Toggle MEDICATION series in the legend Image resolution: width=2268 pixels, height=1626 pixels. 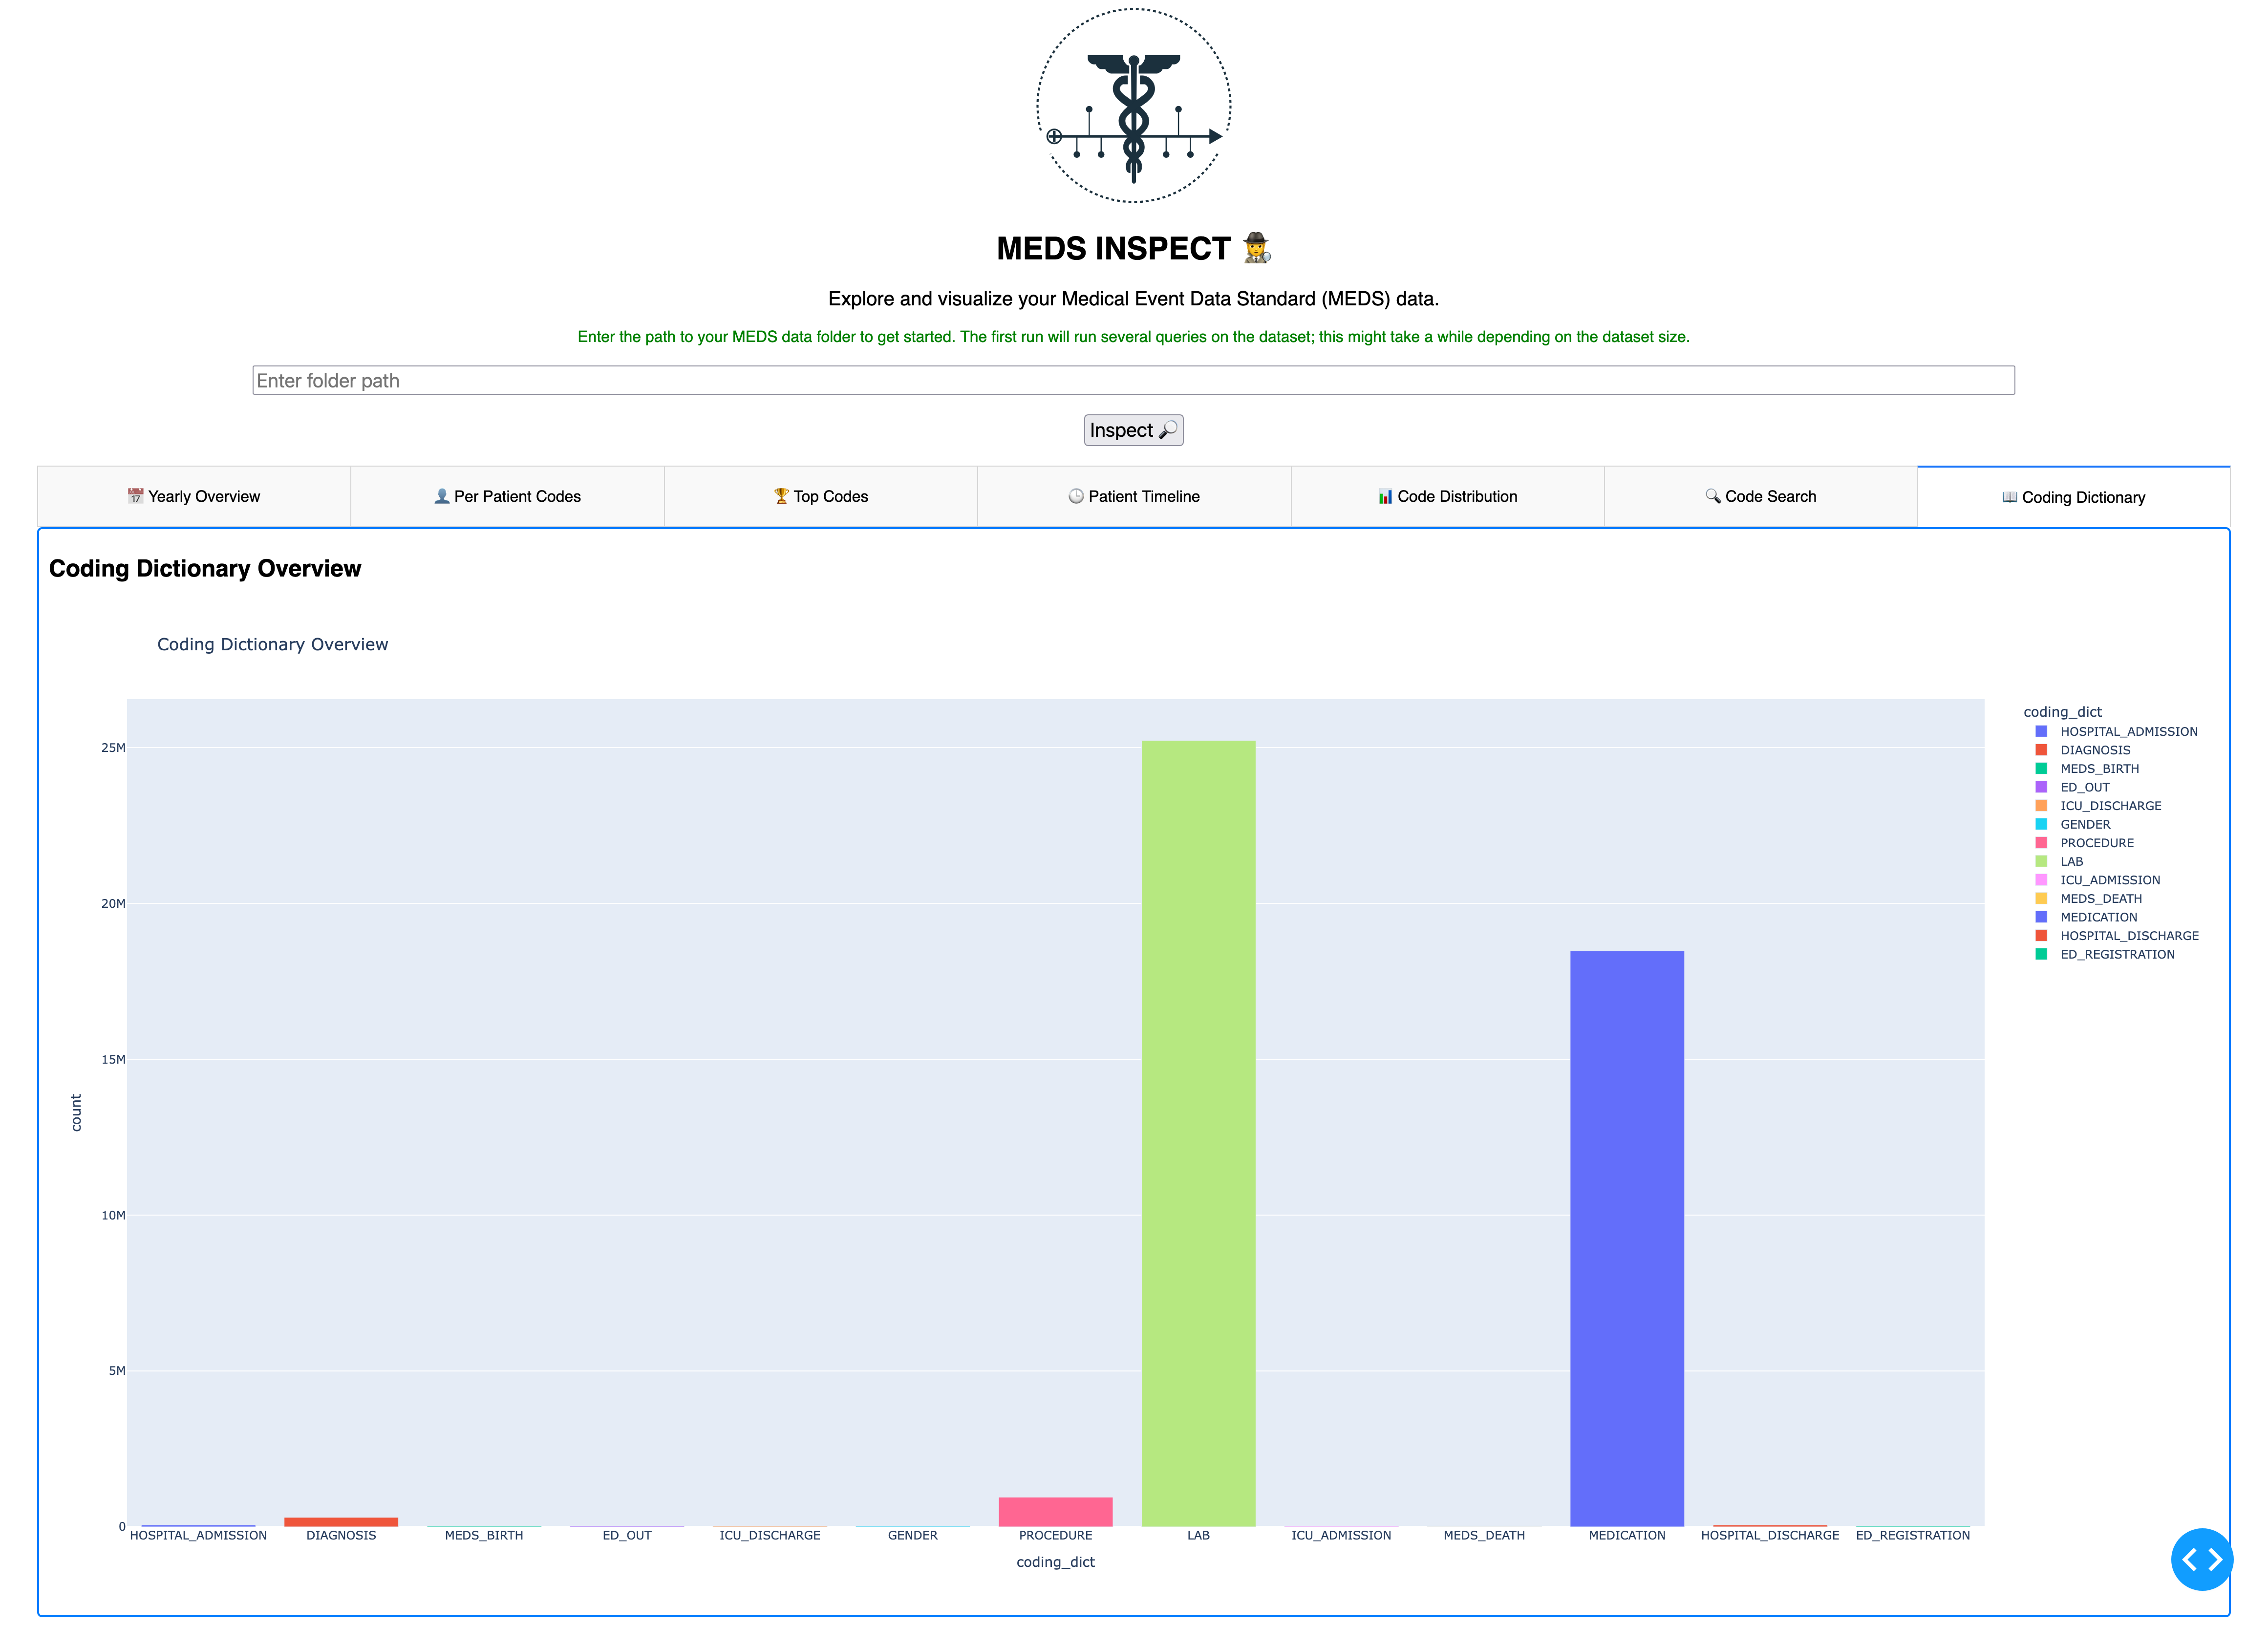click(x=2098, y=917)
